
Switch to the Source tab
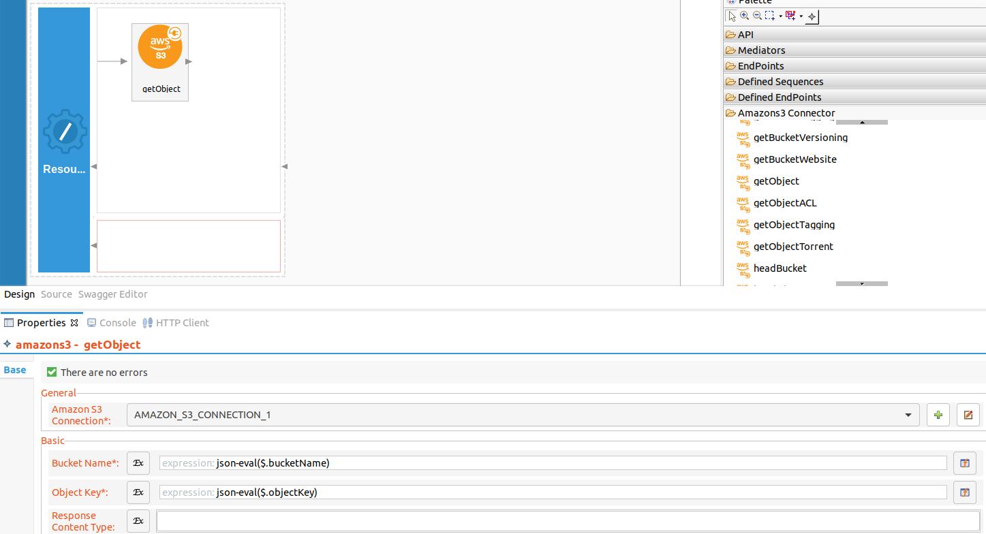[x=57, y=294]
